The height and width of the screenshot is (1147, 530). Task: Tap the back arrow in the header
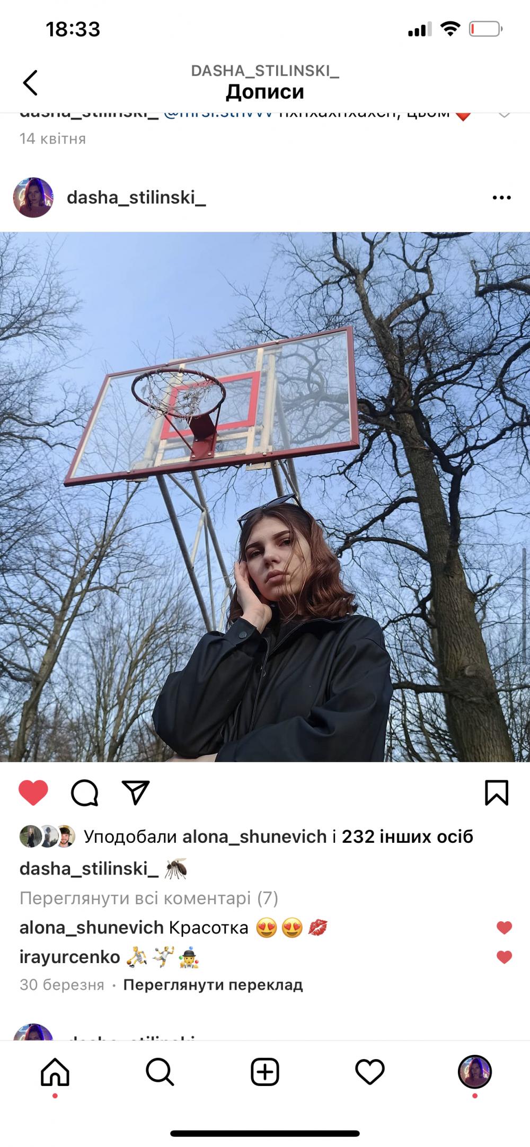[30, 83]
